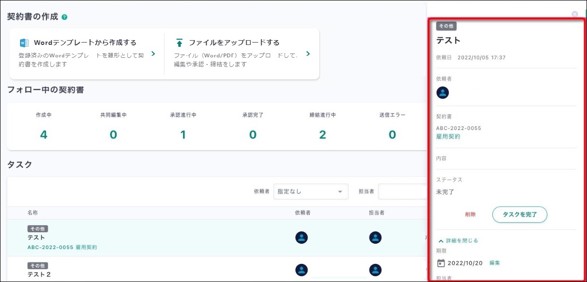Screen dimensions: 587x282
Task: Click the Word template icon
Action: pos(24,43)
